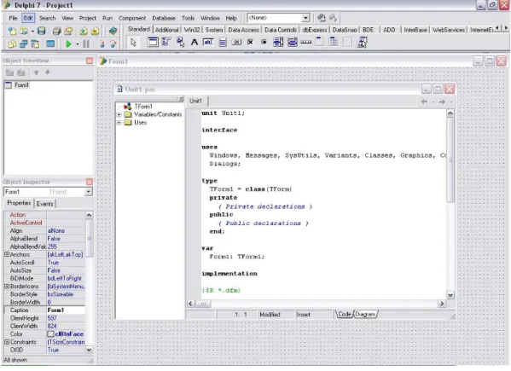Click the clBtnFace color swatch
Screen dimensions: 511x371
[x=50, y=334]
